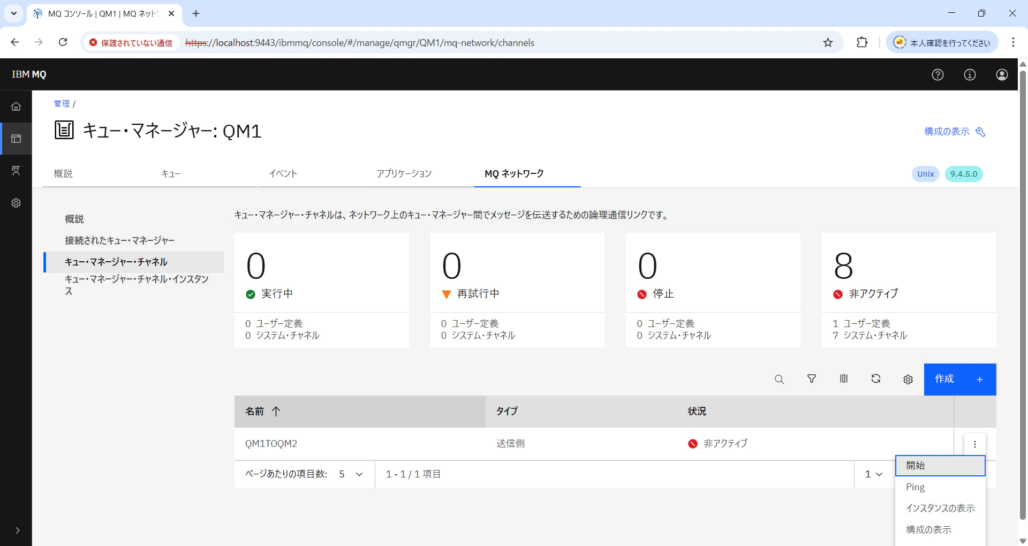
Task: Open the sidebar settings gear icon
Action: point(16,203)
